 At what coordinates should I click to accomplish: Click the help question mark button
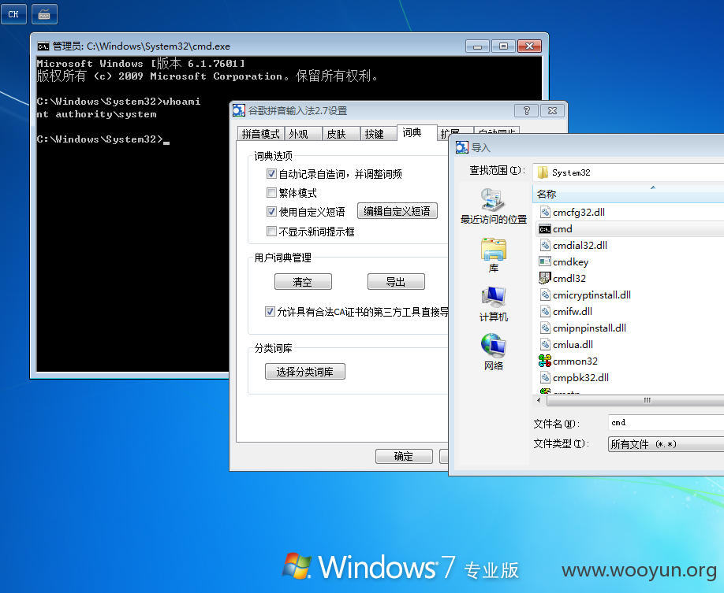tap(526, 111)
